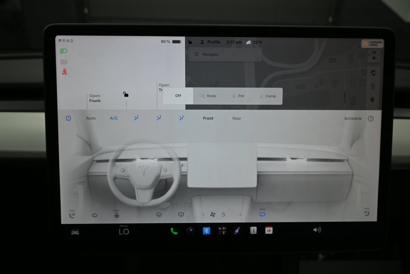
Task: Increase fan speed with right chevron
Action: (240, 214)
